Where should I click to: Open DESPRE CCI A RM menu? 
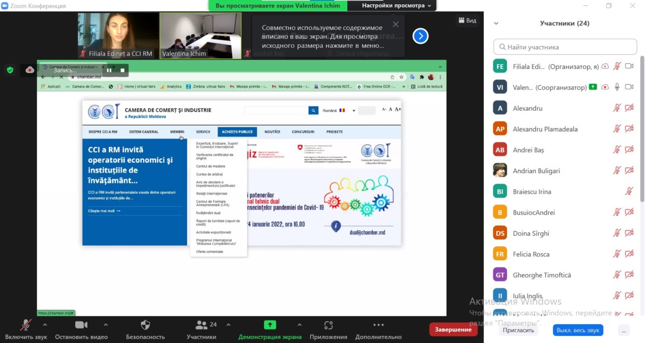point(103,132)
